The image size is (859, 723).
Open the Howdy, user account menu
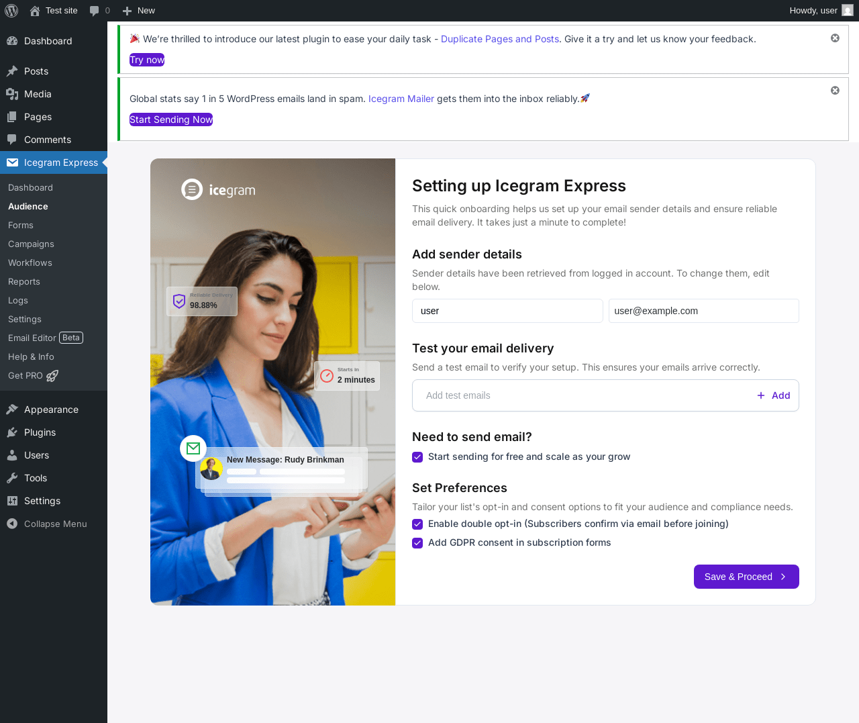821,11
